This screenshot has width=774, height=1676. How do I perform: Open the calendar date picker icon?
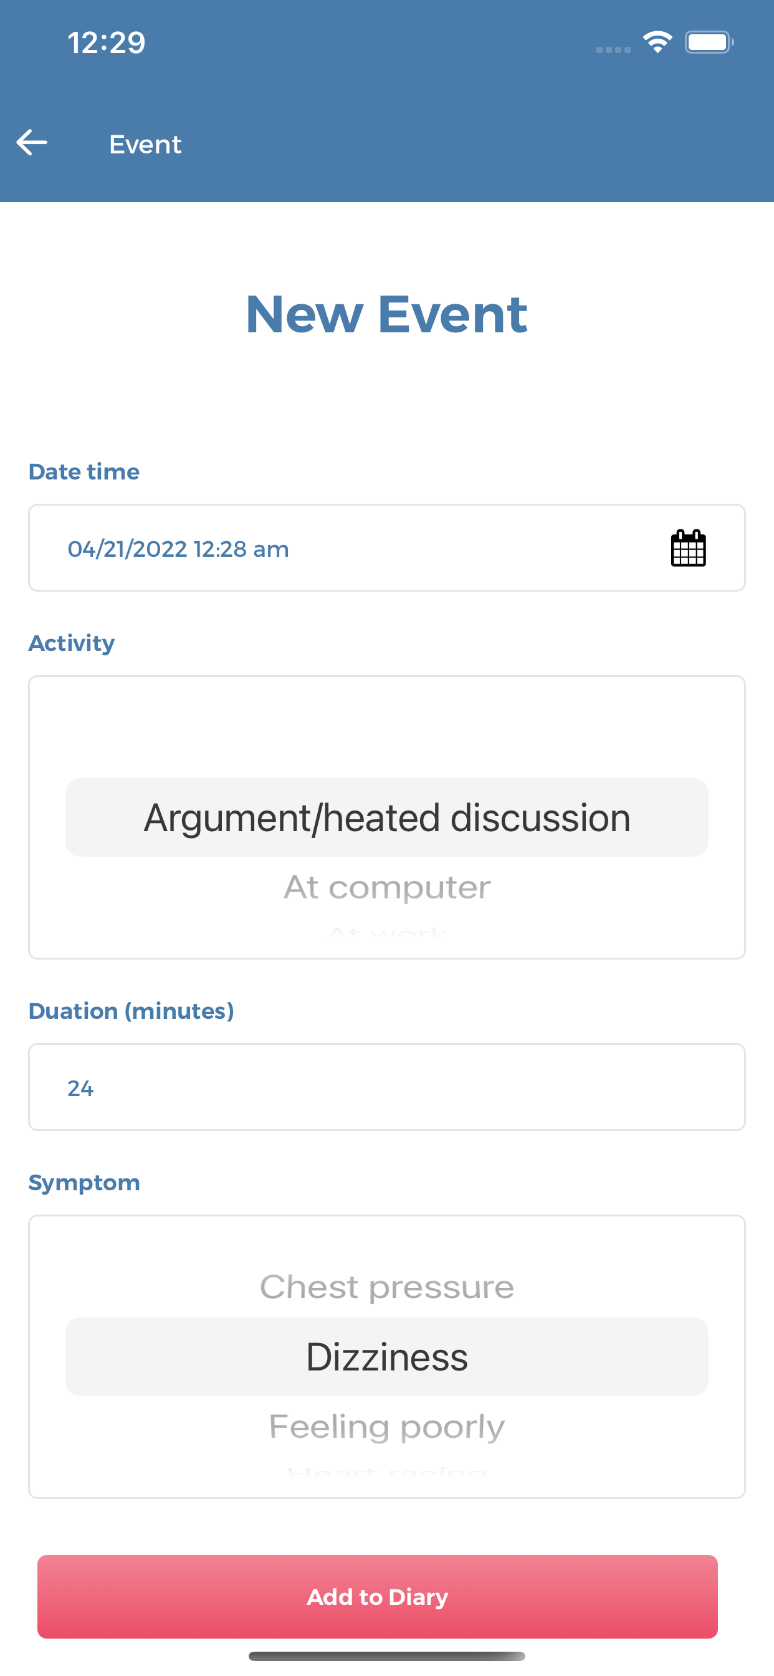tap(688, 548)
